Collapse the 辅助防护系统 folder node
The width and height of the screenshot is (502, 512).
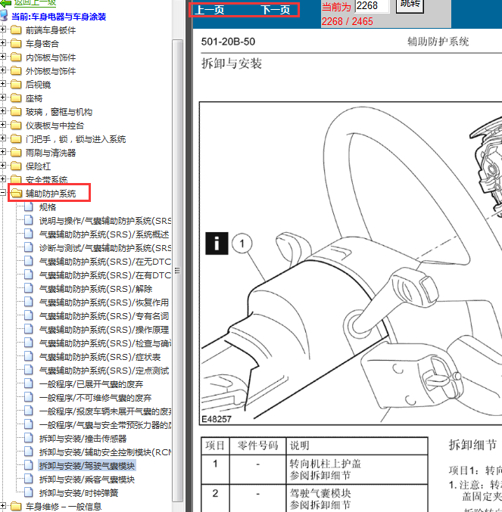click(x=2, y=193)
